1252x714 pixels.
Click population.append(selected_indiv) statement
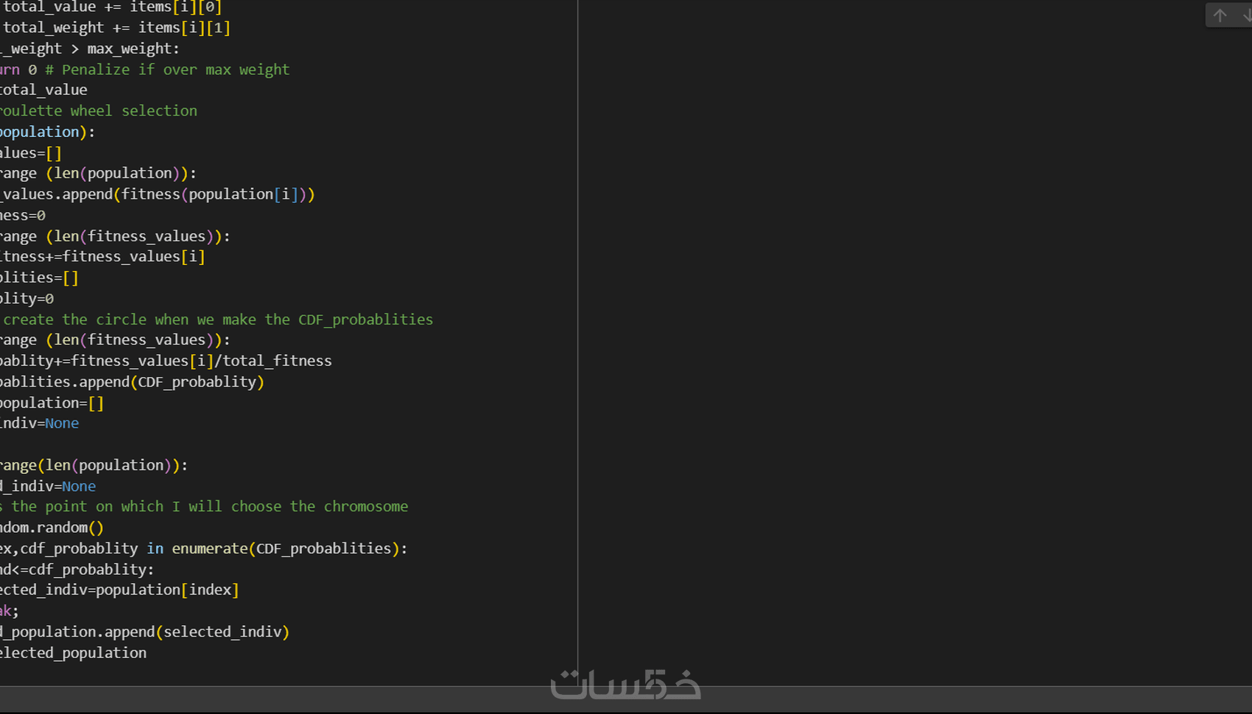[x=144, y=632]
